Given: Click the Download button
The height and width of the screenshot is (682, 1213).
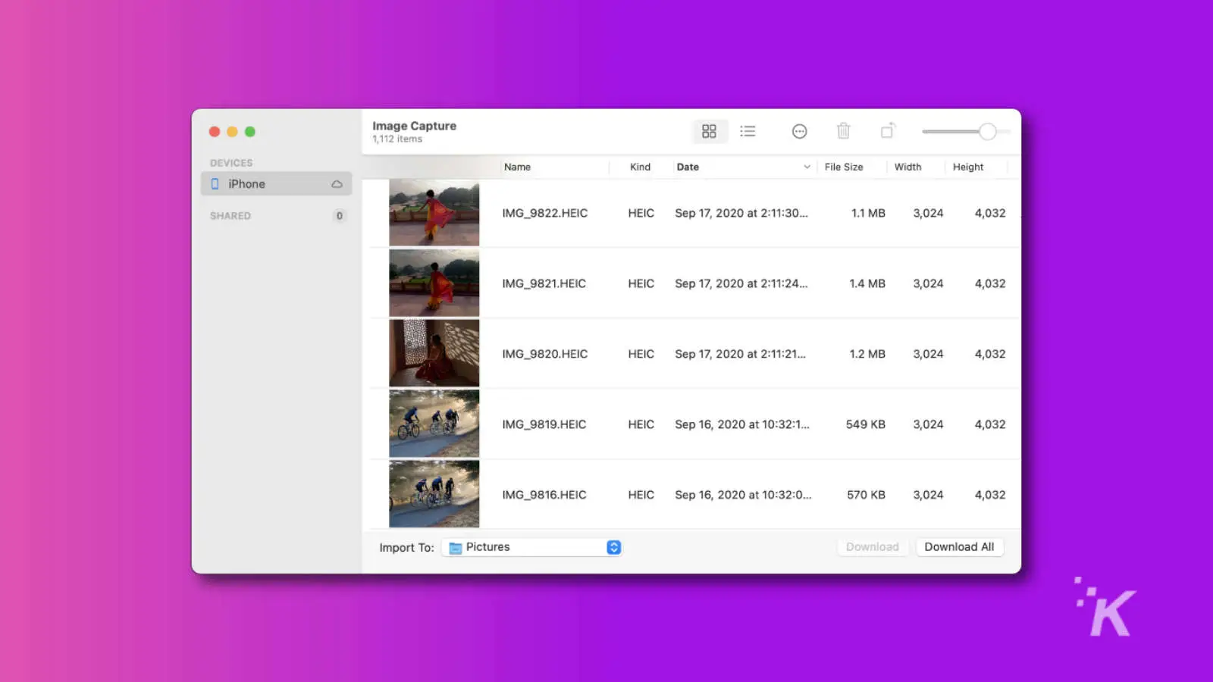Looking at the screenshot, I should 872,546.
